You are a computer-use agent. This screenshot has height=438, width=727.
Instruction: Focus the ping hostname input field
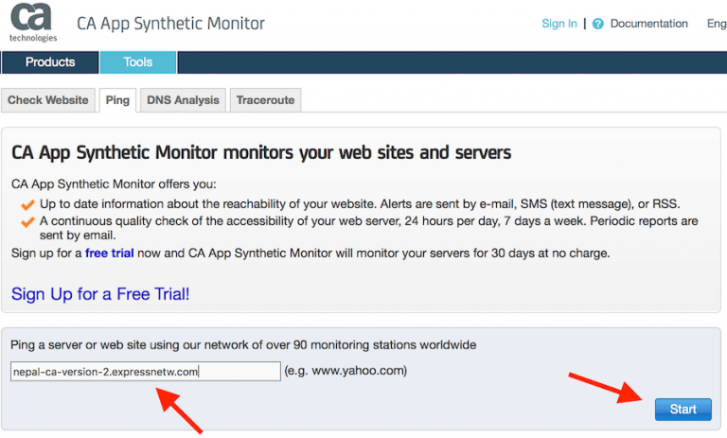146,371
